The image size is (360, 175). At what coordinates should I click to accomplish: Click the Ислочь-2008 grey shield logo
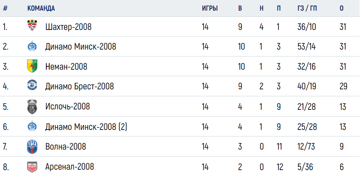point(32,107)
